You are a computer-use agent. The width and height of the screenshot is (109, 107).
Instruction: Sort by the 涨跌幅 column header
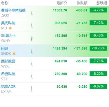point(102,3)
